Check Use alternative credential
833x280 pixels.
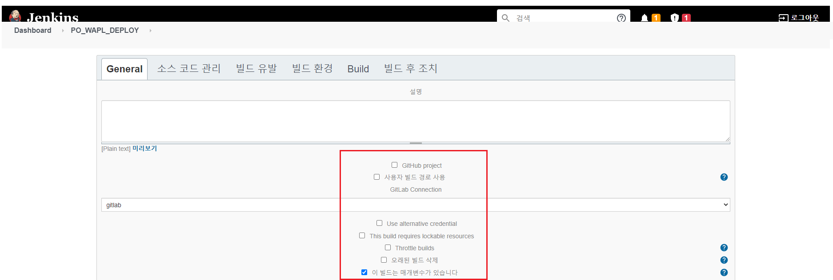click(379, 223)
